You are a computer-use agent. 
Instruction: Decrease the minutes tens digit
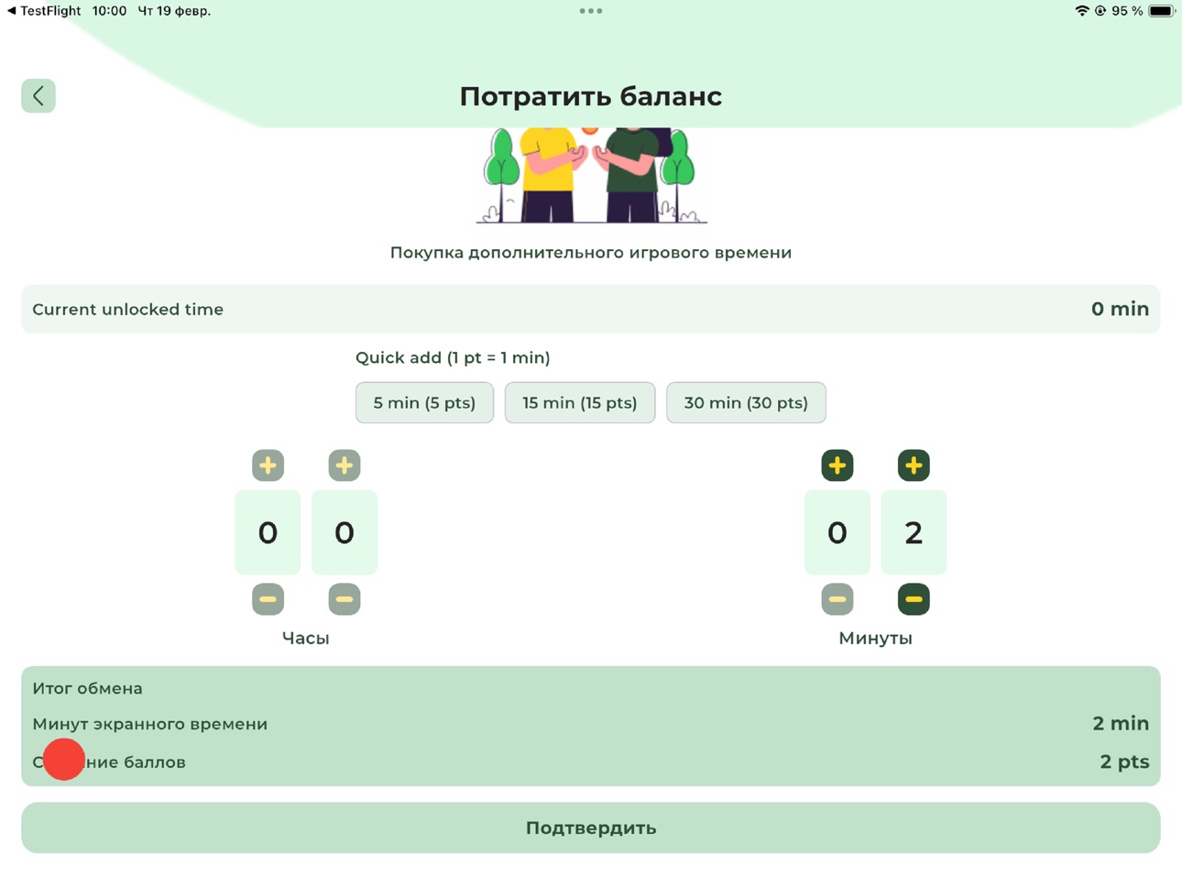tap(837, 599)
